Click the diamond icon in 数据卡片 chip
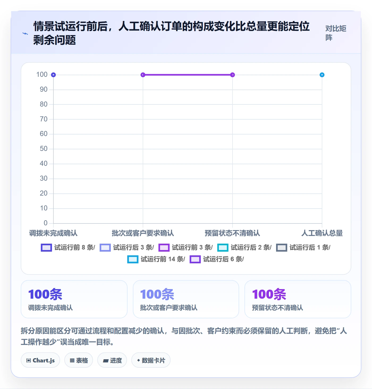372x389 pixels. click(x=138, y=360)
